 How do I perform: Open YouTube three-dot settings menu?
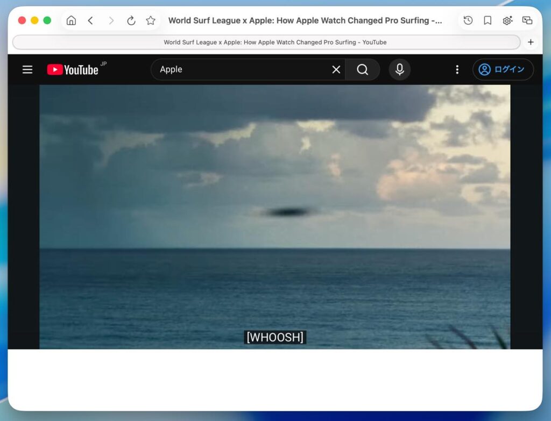(457, 69)
